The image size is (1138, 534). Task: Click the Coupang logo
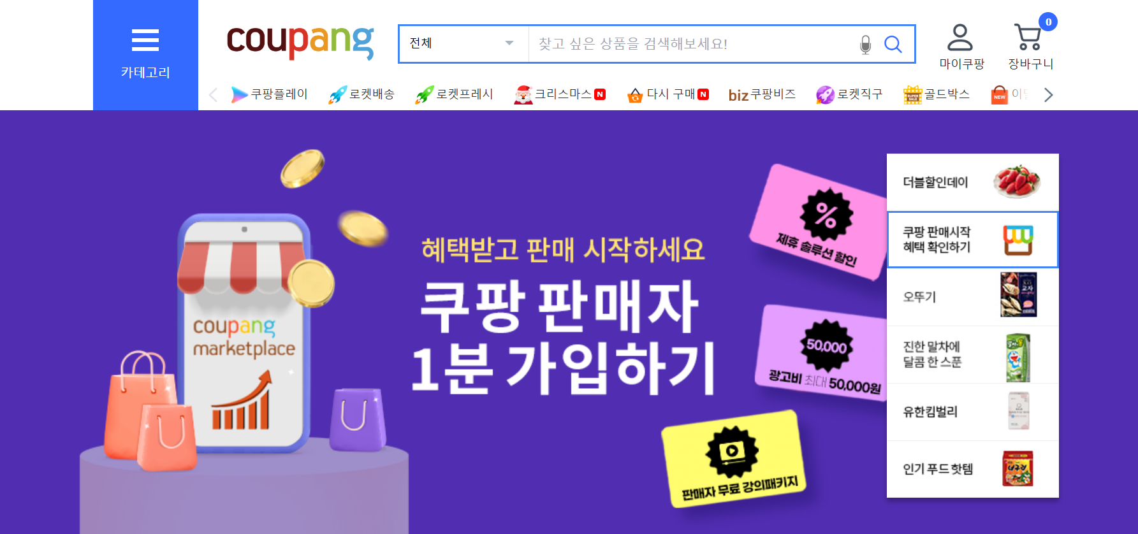point(300,43)
